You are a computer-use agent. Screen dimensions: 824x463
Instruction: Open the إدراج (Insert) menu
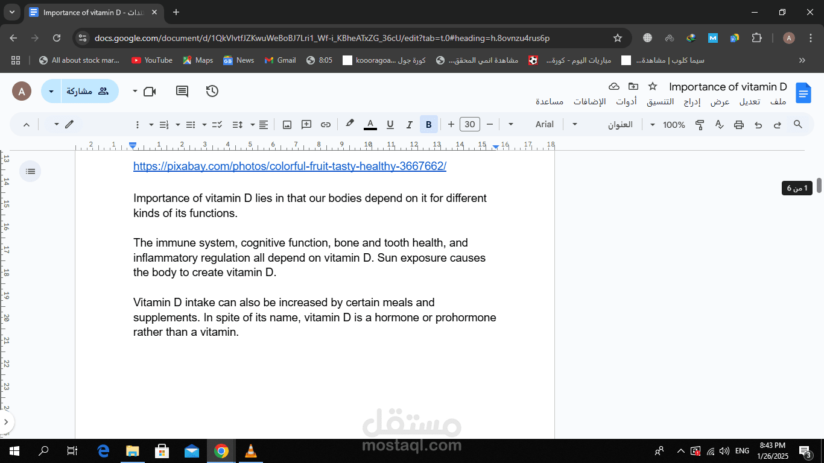pos(692,102)
